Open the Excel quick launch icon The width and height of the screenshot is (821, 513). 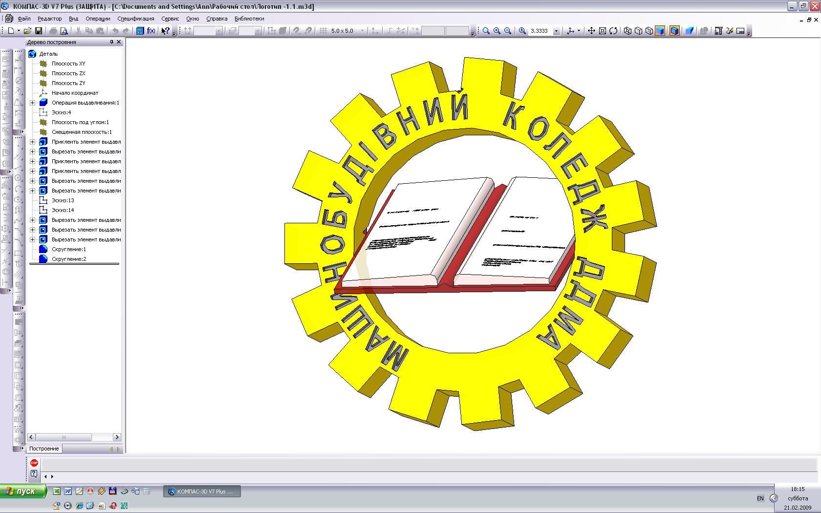[57, 492]
